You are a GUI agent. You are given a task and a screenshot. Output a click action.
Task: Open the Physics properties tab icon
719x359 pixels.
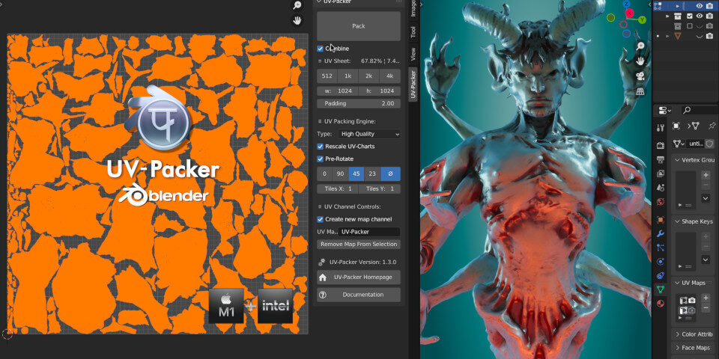[661, 262]
